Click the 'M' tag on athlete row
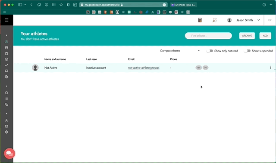The width and height of the screenshot is (276, 163). 205,68
